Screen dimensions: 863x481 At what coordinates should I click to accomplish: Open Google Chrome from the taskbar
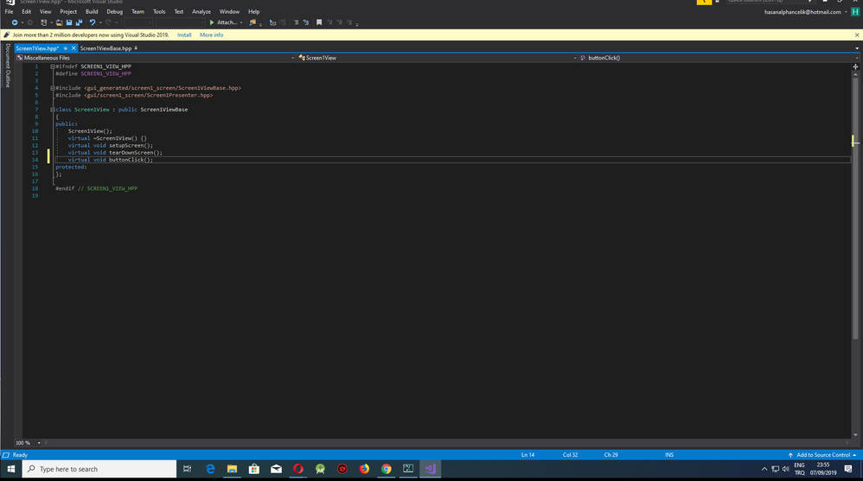(x=387, y=469)
